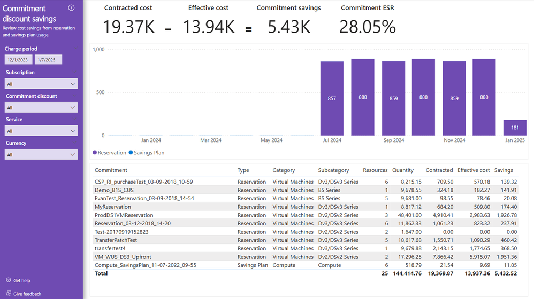This screenshot has height=299, width=534.
Task: Expand the Currency dropdown chevron
Action: coord(73,155)
